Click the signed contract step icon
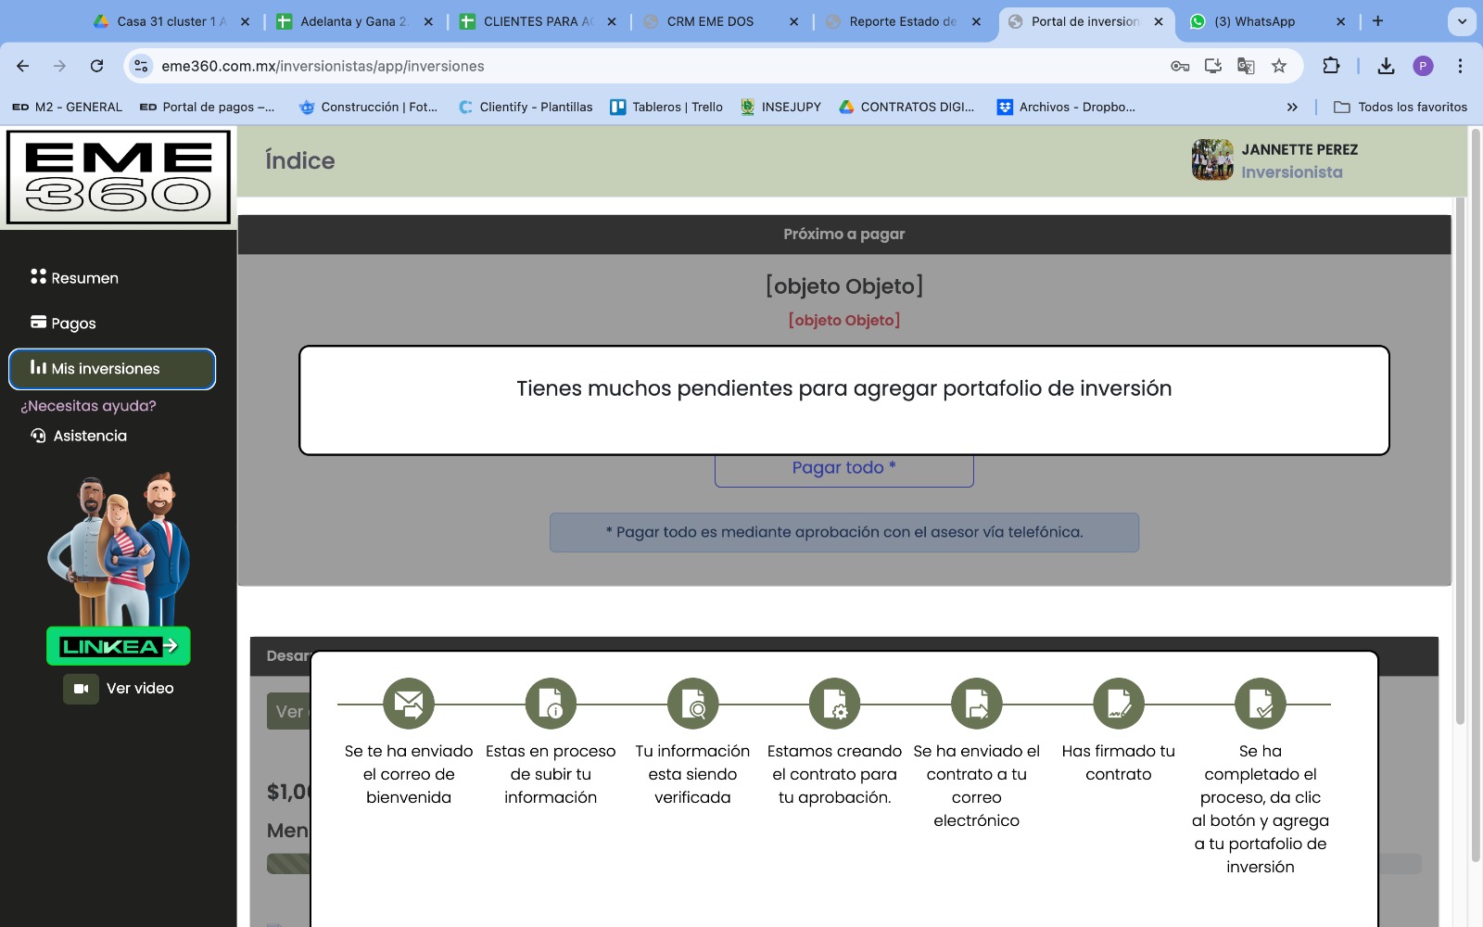 click(x=1119, y=704)
